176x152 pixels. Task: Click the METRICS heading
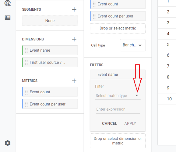30,81
